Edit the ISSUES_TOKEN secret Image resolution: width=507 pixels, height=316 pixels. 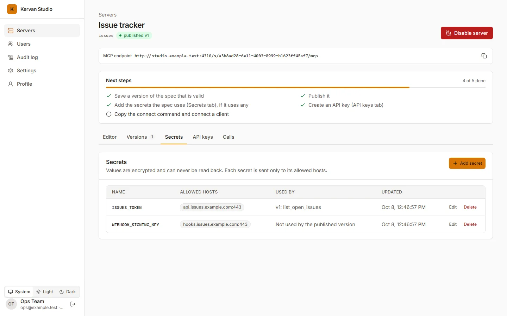tap(453, 207)
